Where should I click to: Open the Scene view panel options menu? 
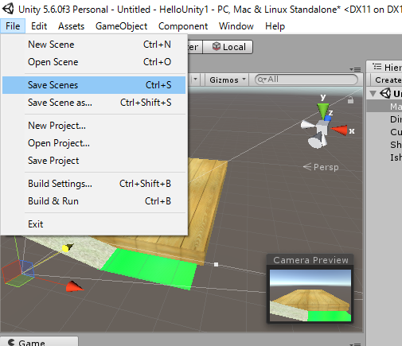(355, 69)
